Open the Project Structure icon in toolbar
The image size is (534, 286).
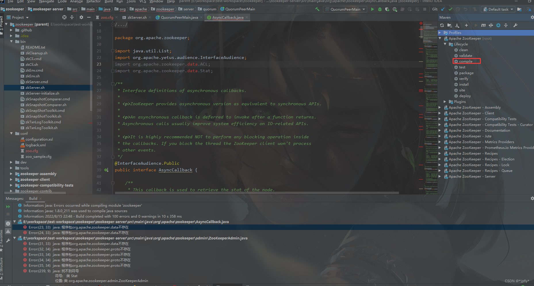pos(519,9)
